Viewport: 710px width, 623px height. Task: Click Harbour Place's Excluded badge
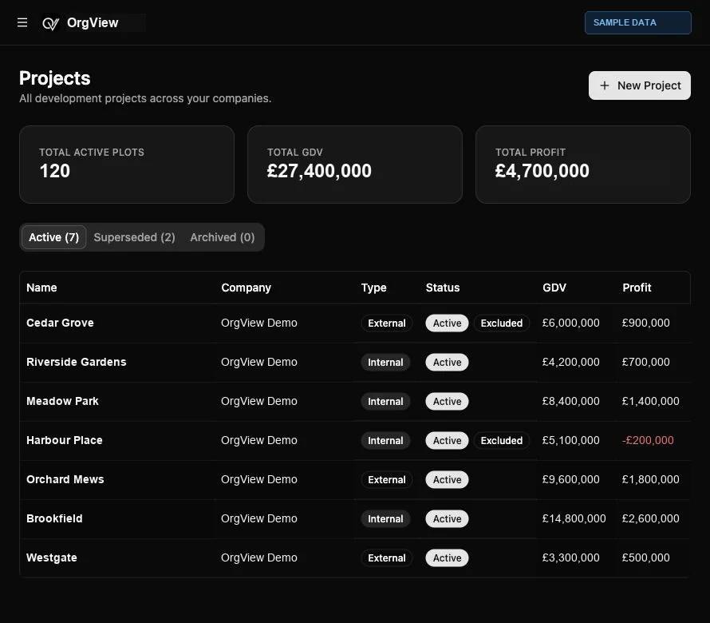pos(501,440)
